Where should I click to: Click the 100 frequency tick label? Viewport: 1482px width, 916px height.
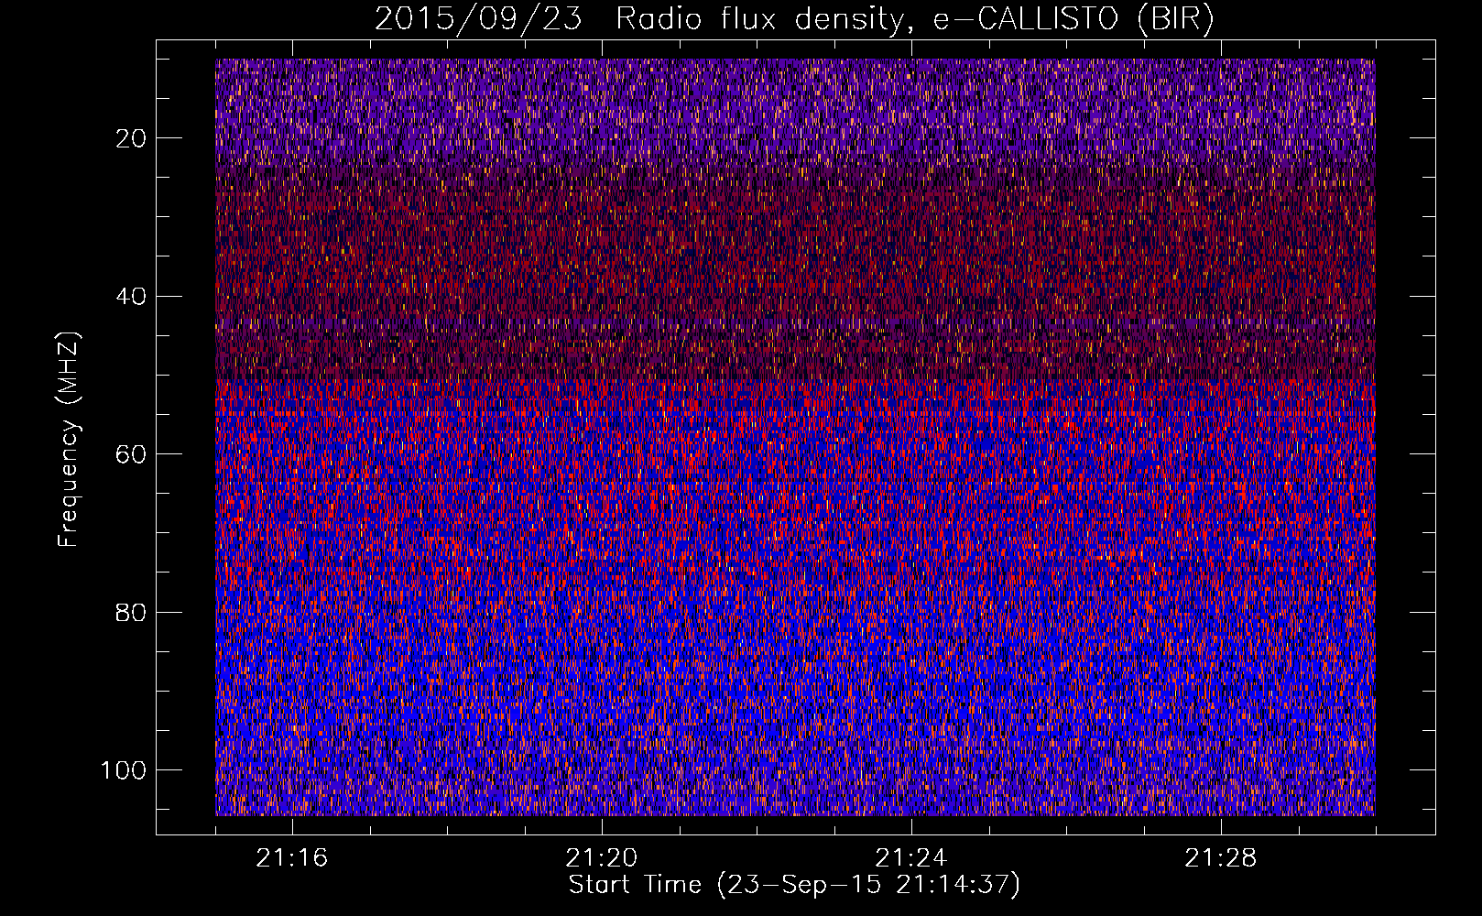(x=124, y=770)
